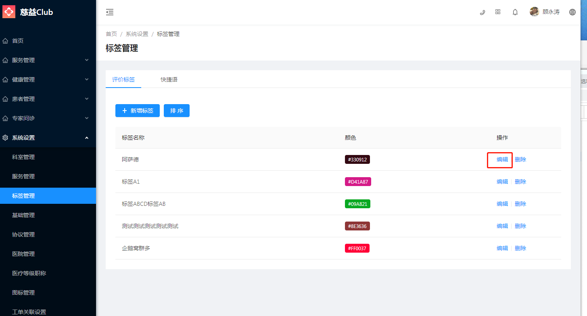Click the gear icon beside 系统设置
The image size is (587, 316).
tap(5, 138)
